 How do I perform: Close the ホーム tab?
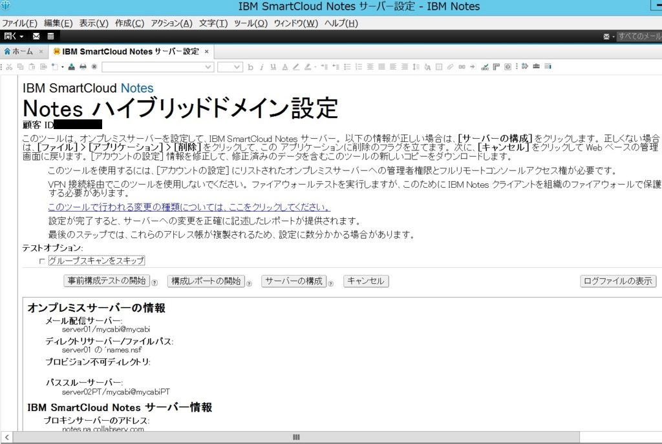coord(41,52)
